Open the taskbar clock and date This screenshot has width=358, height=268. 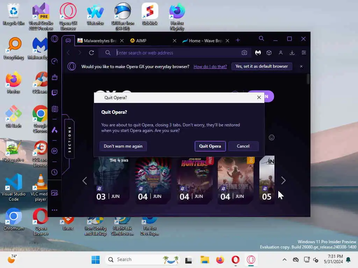point(333,259)
